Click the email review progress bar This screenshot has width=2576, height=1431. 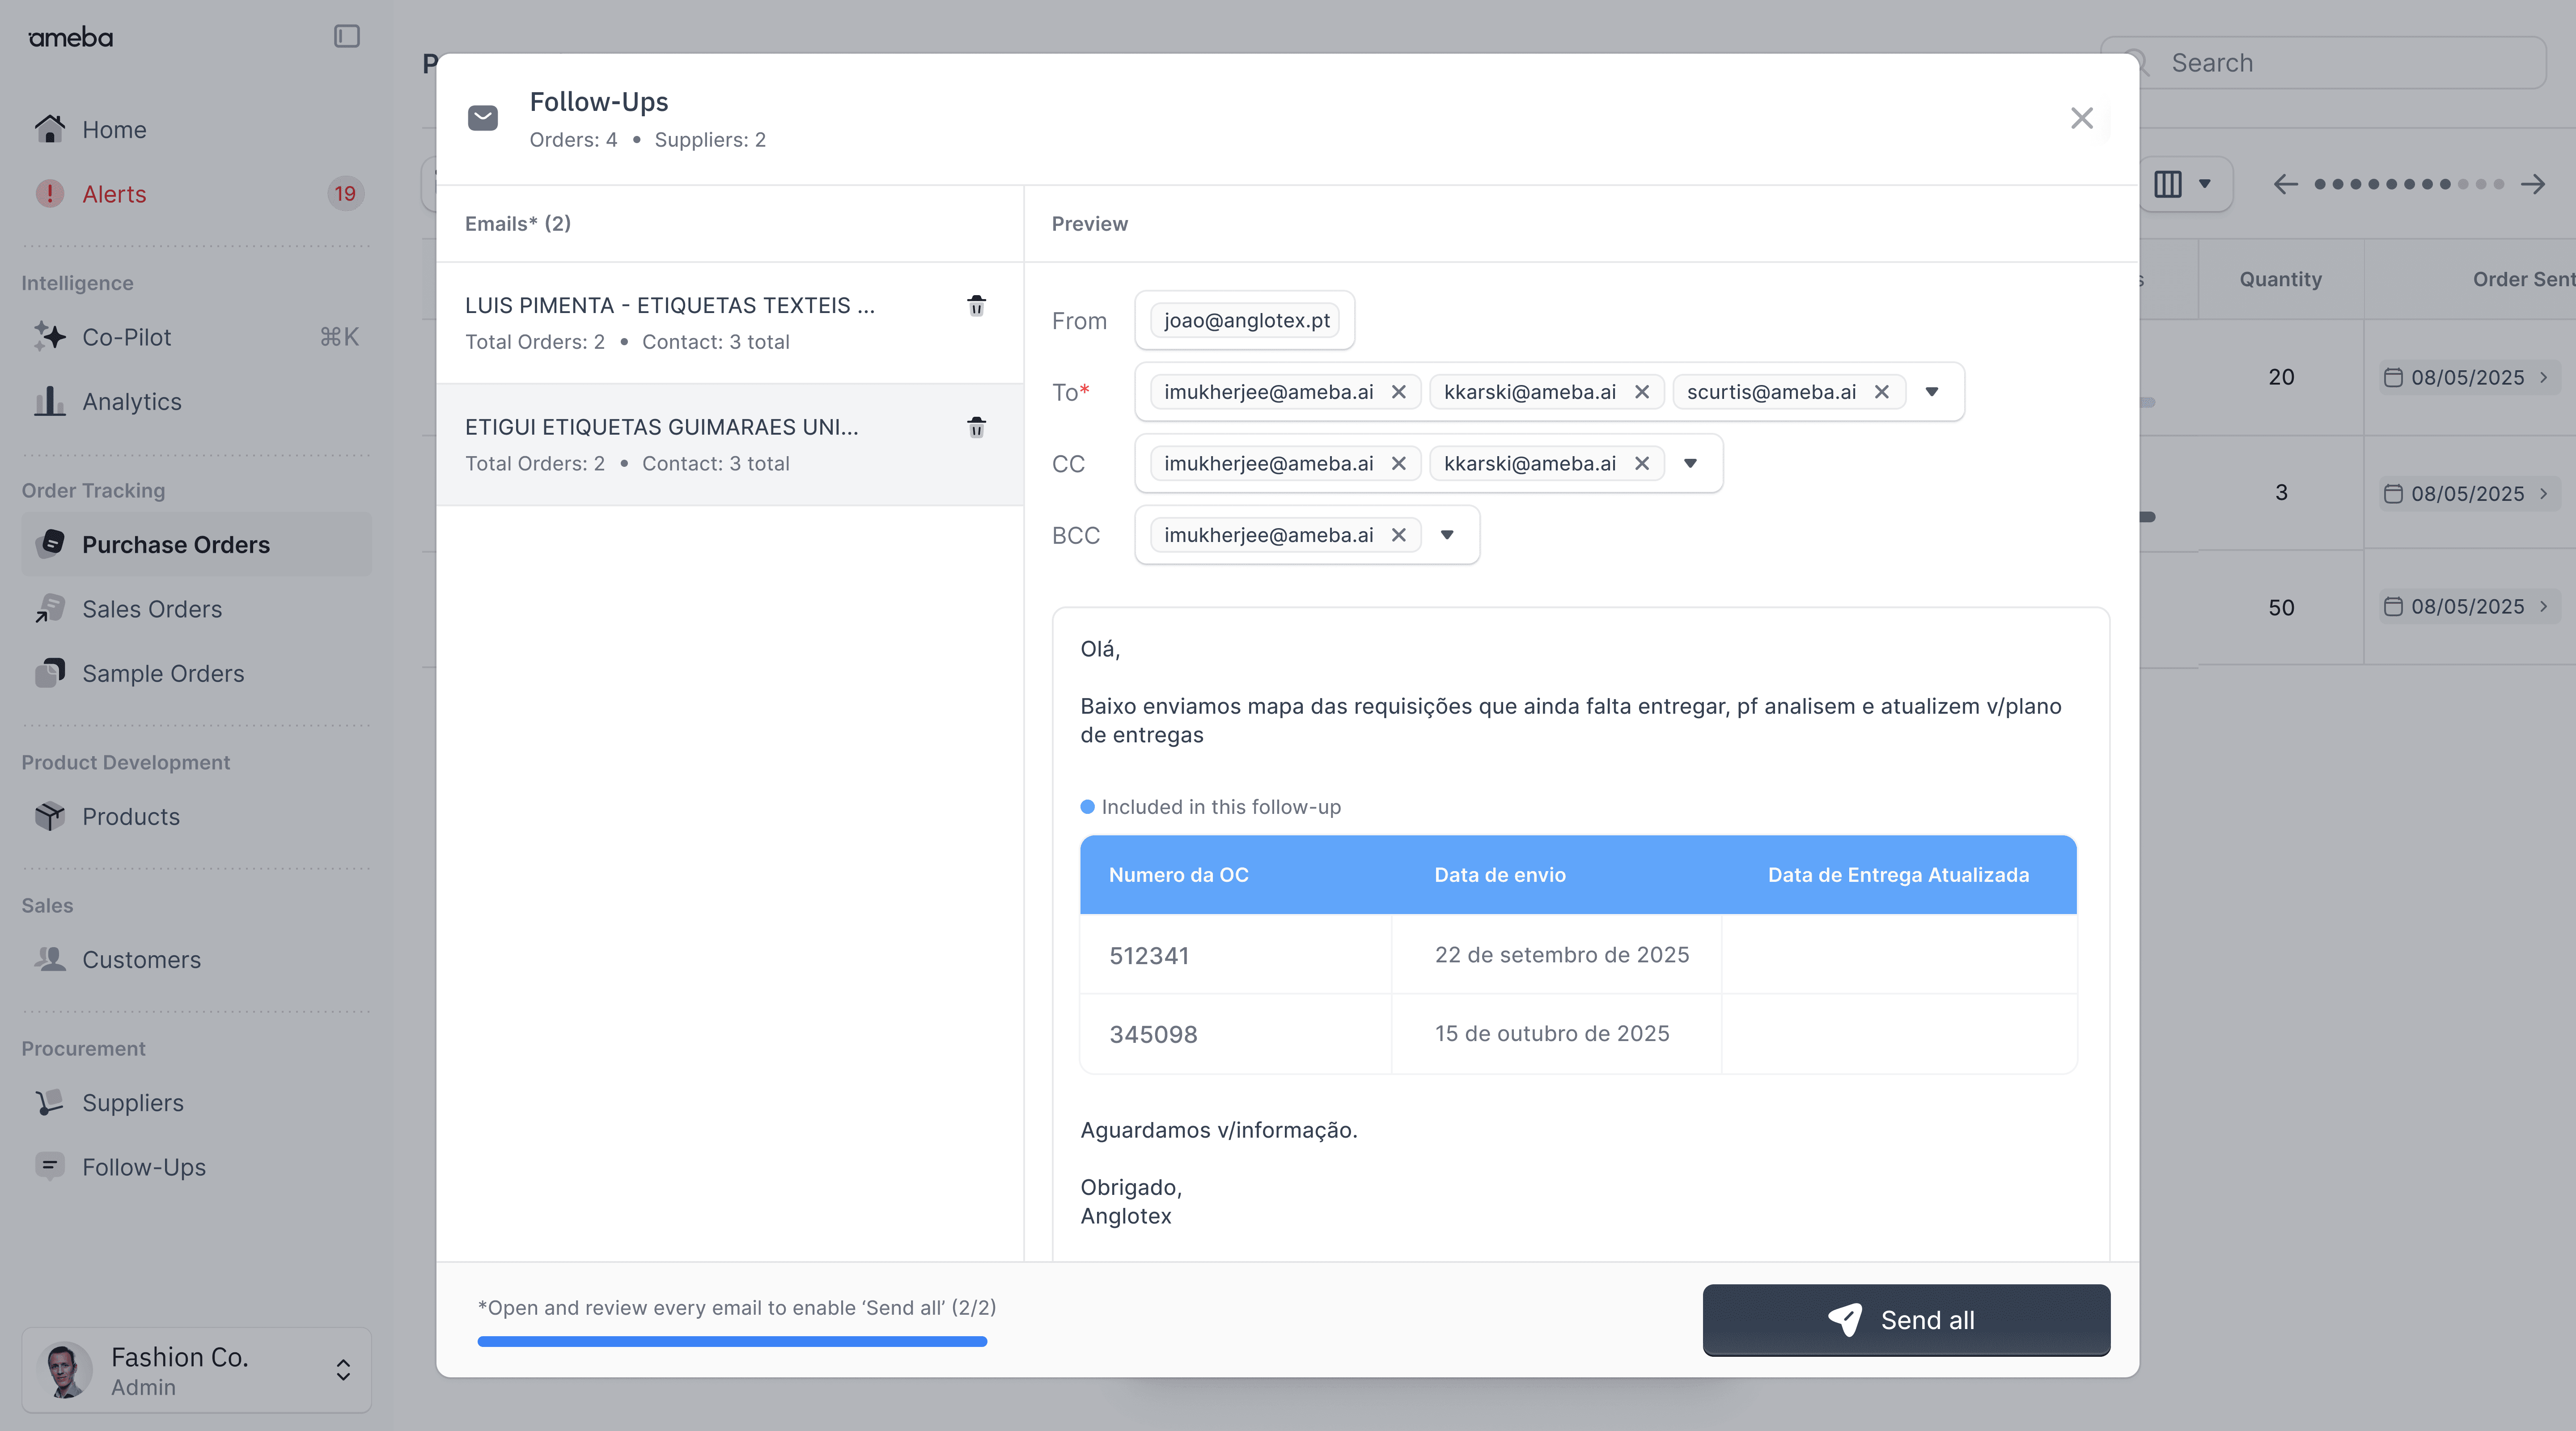(732, 1342)
